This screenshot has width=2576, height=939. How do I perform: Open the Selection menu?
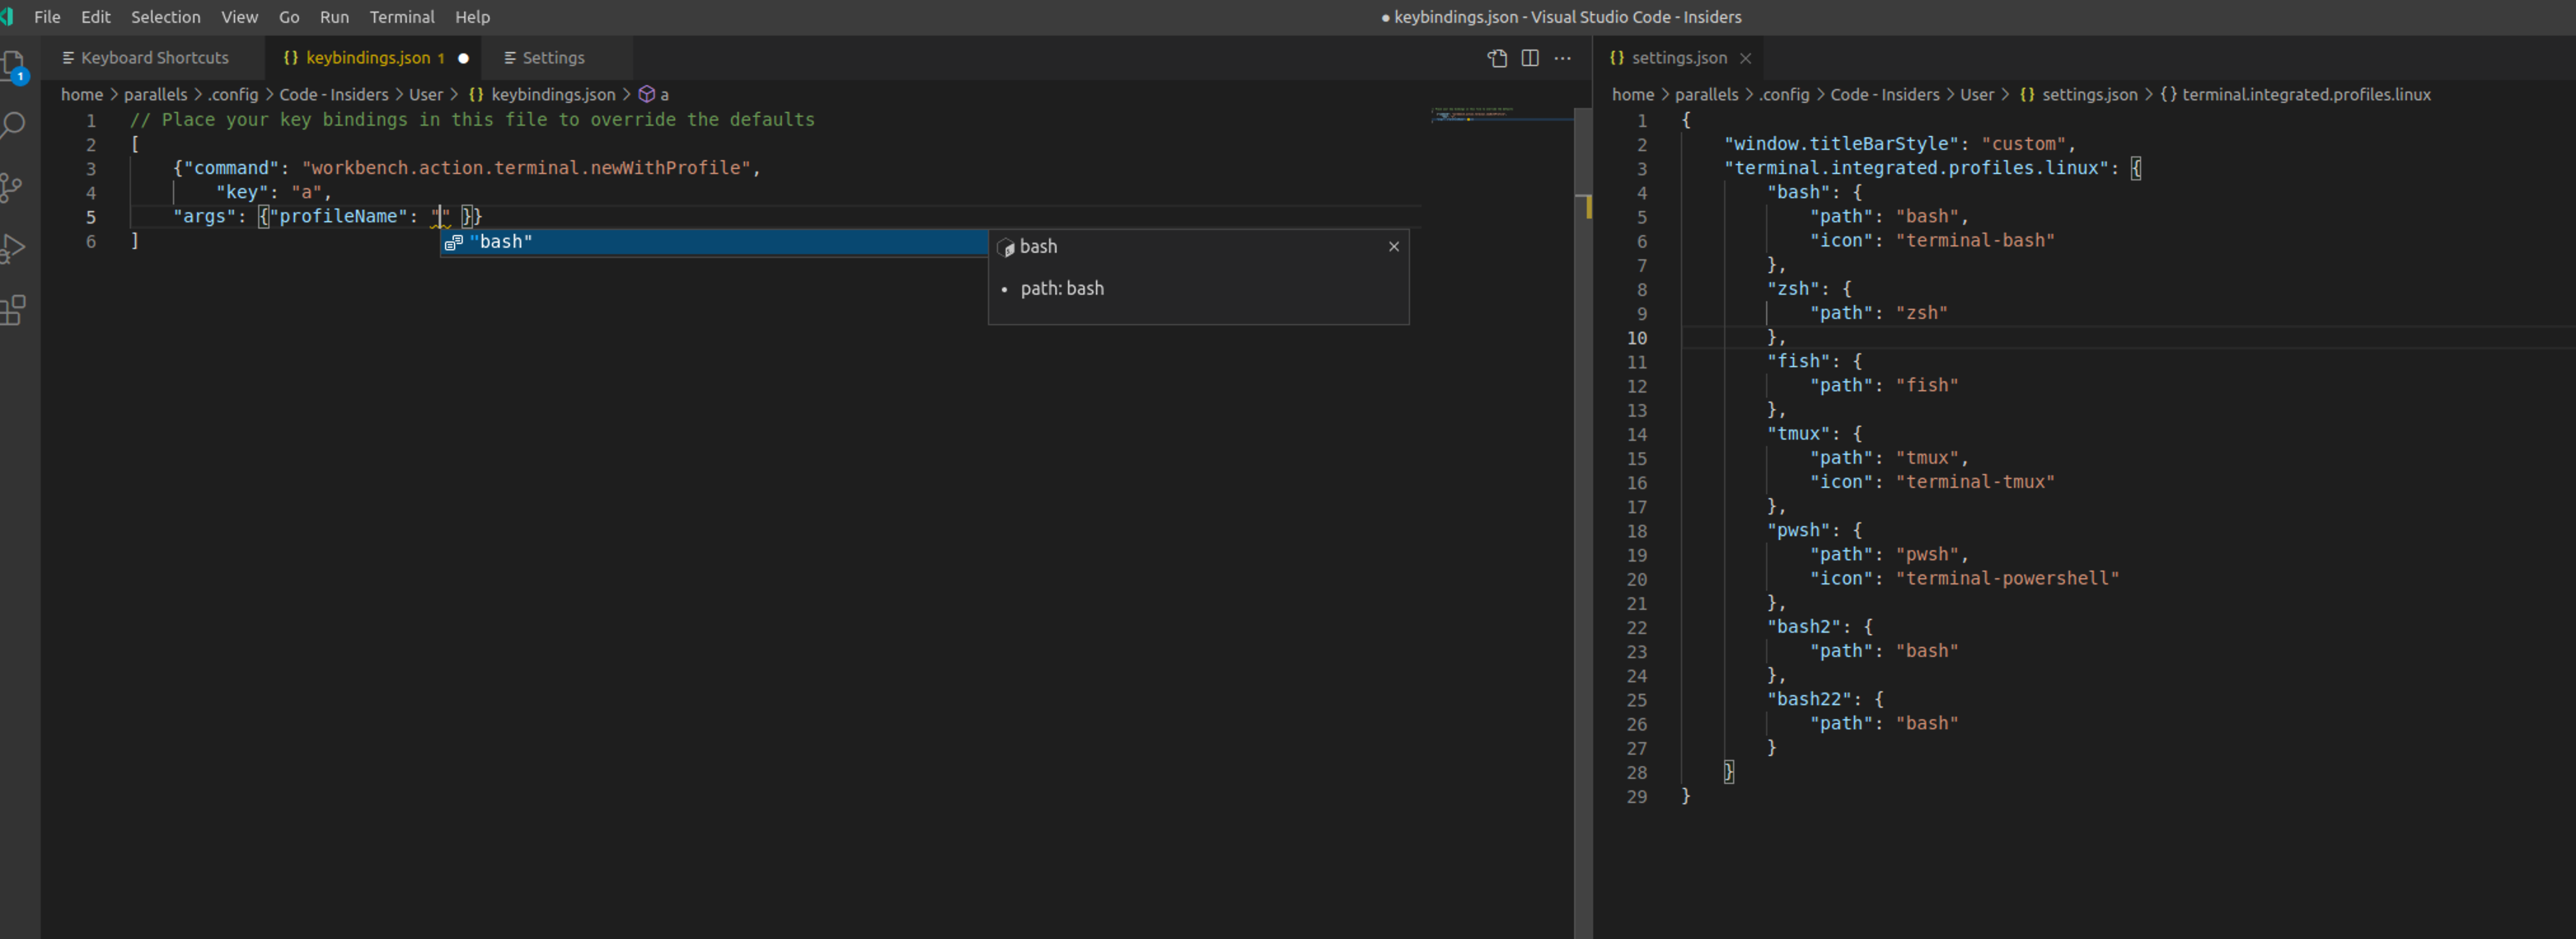(165, 17)
